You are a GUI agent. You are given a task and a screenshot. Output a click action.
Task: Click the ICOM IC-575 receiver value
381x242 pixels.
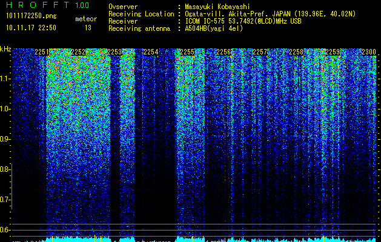(x=243, y=21)
